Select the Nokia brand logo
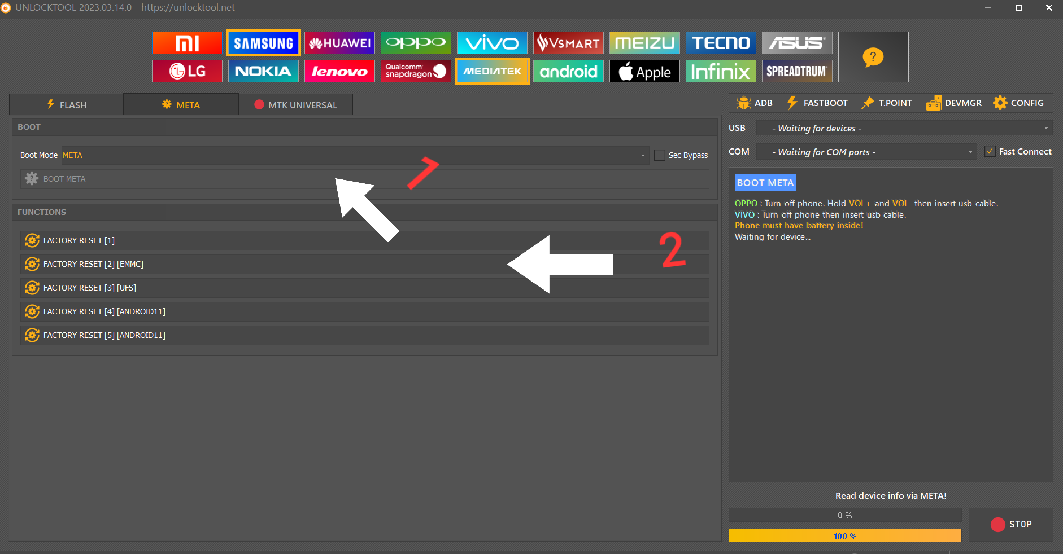 point(263,71)
